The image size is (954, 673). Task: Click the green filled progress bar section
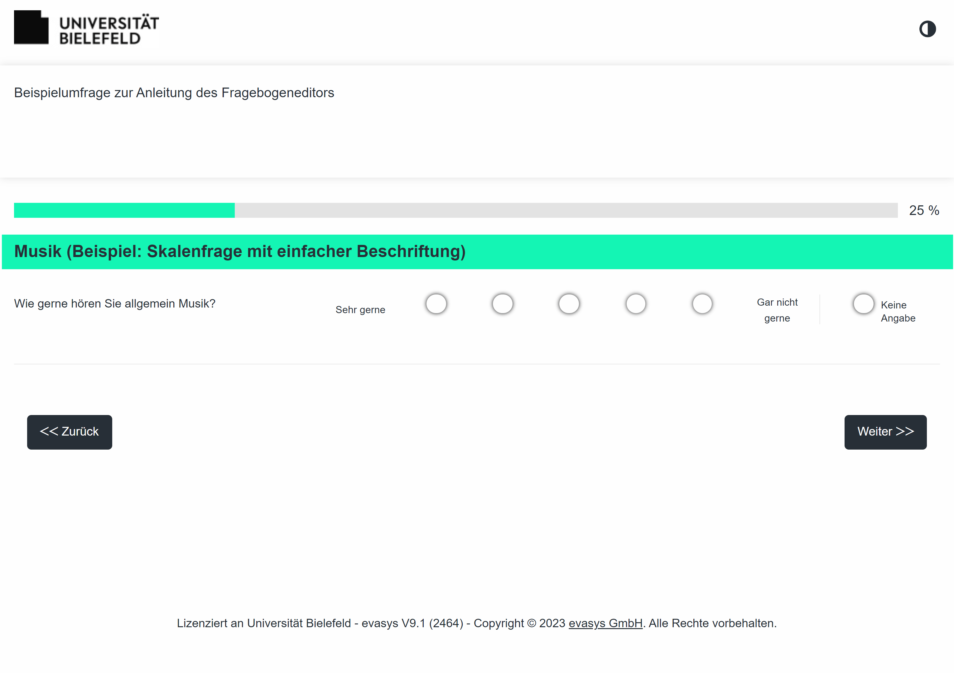tap(124, 210)
